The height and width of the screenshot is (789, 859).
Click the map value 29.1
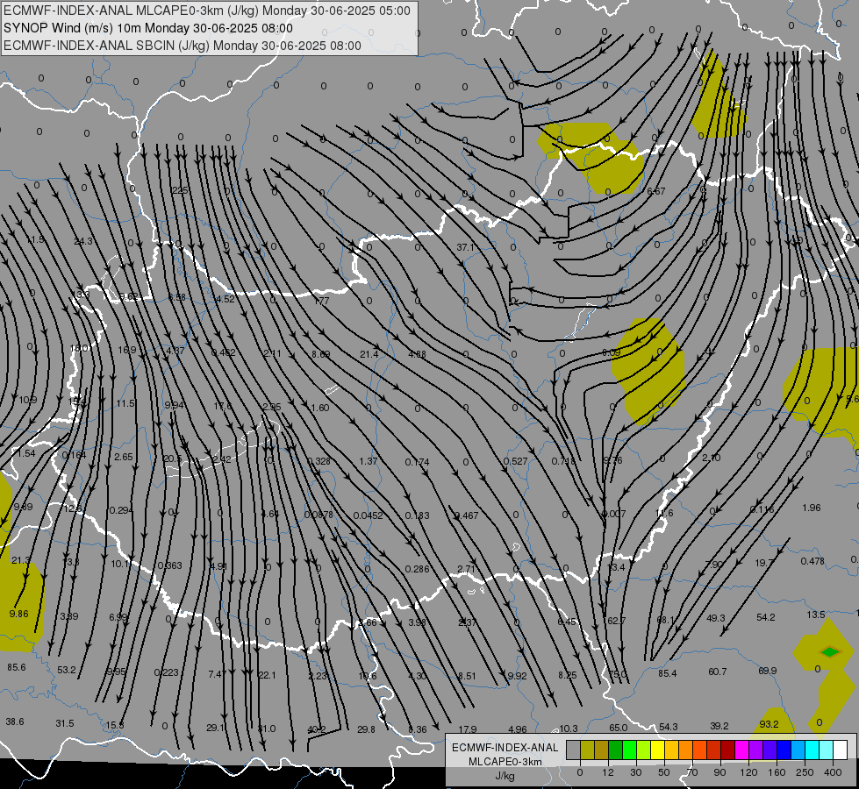(x=215, y=728)
